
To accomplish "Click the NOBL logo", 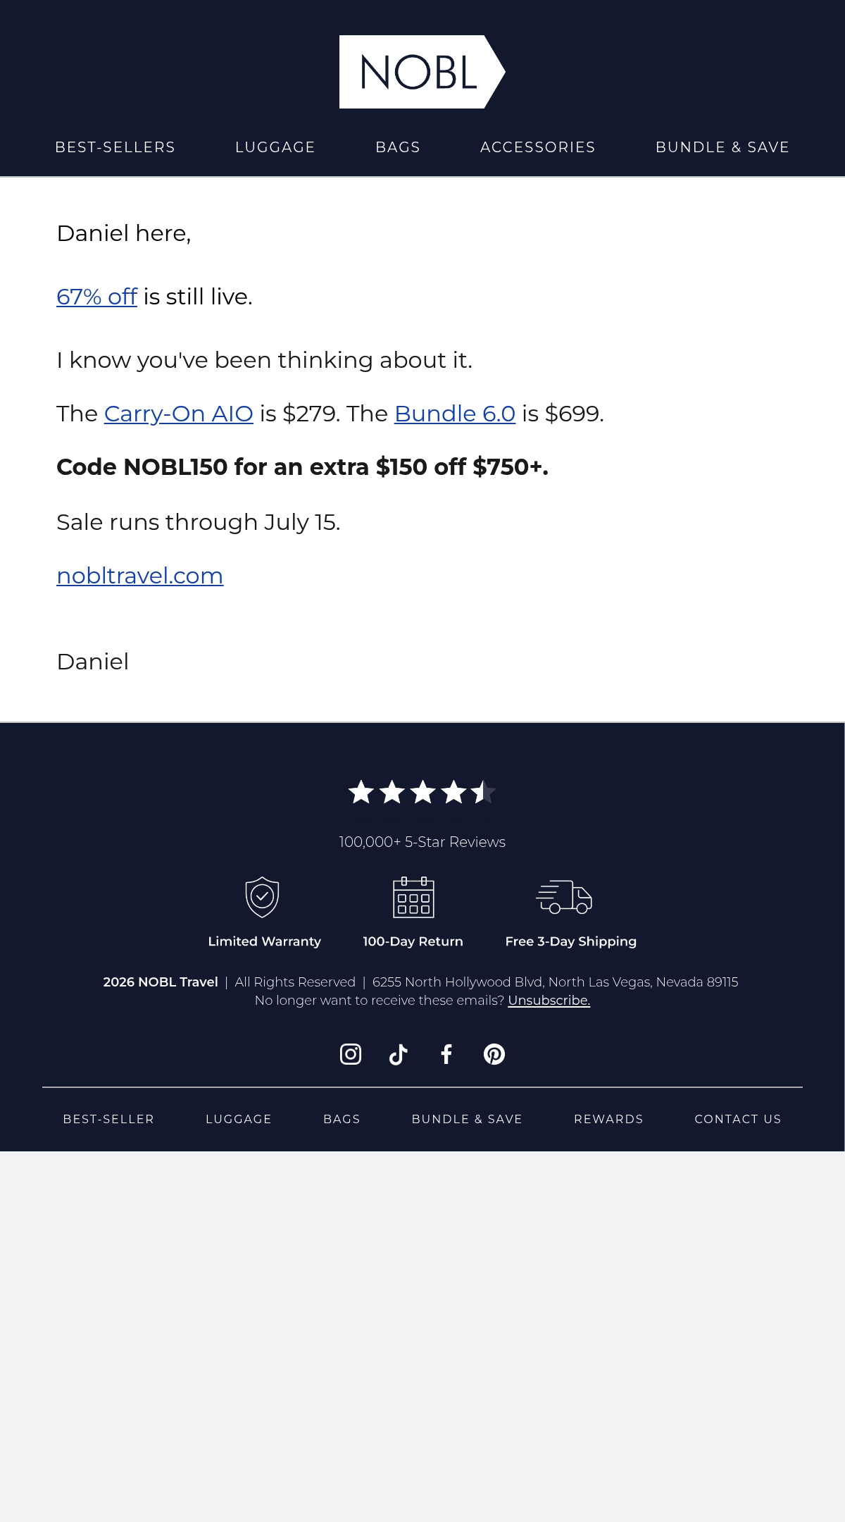I will 423,72.
